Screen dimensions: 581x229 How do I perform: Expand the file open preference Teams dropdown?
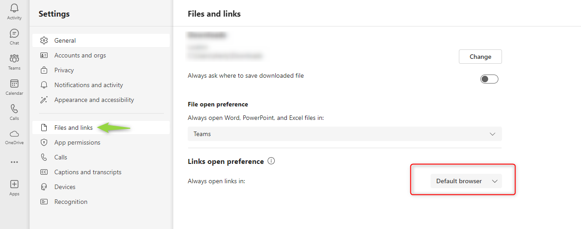[344, 134]
